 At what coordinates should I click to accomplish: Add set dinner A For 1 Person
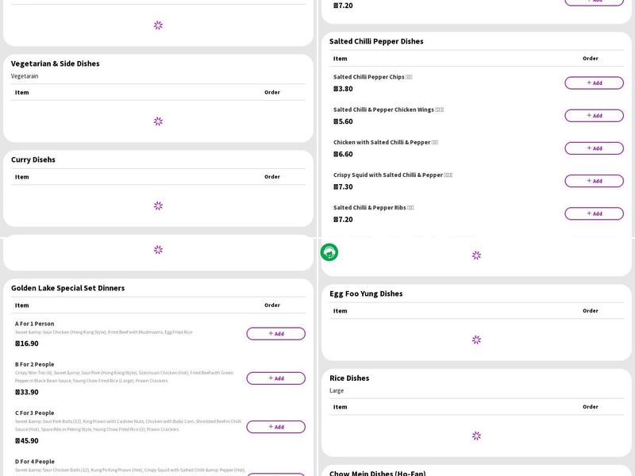pyautogui.click(x=275, y=334)
